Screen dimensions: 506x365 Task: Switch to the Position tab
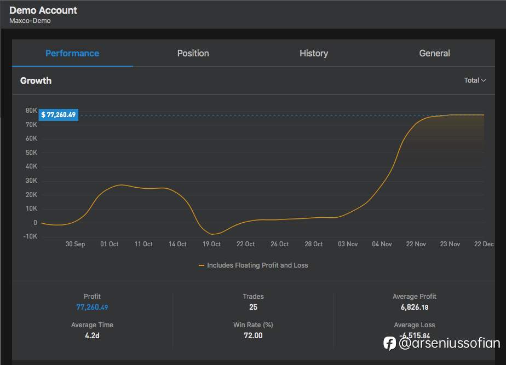point(193,53)
